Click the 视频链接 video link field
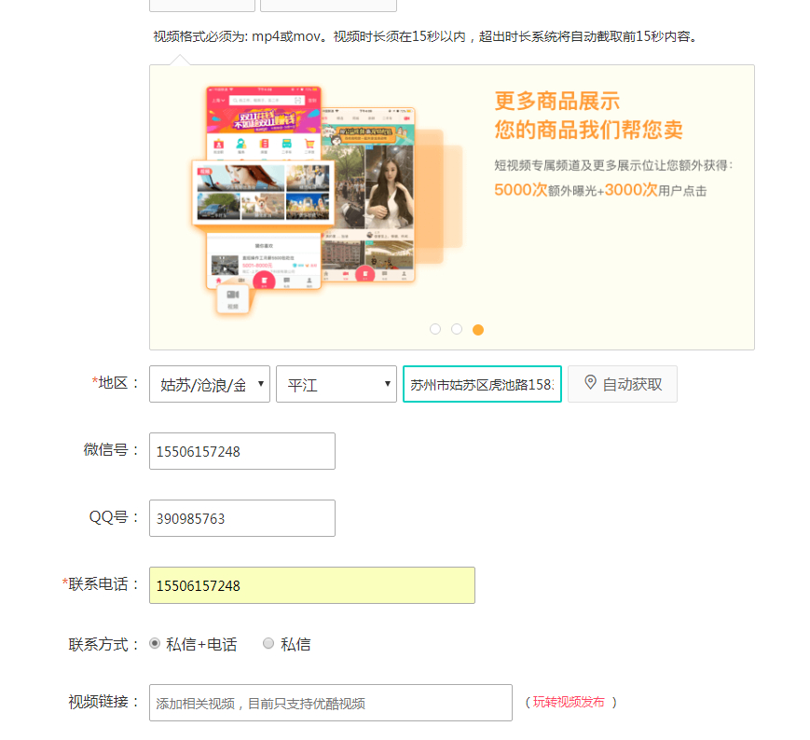The width and height of the screenshot is (810, 740). tap(331, 703)
